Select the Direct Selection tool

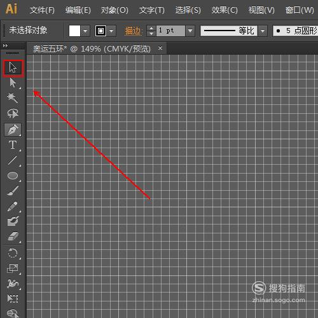pos(13,83)
